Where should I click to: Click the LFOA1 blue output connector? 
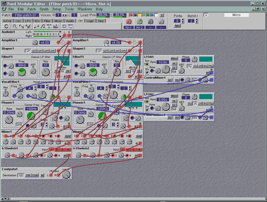pos(211,73)
